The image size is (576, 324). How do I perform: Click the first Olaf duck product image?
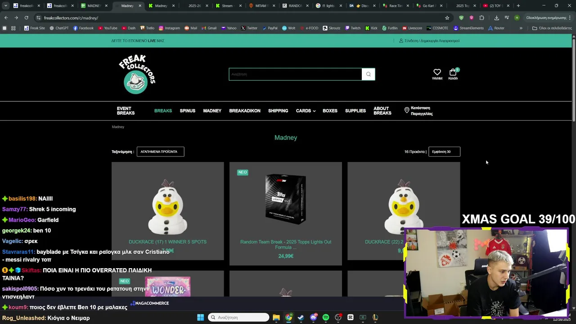tap(167, 207)
